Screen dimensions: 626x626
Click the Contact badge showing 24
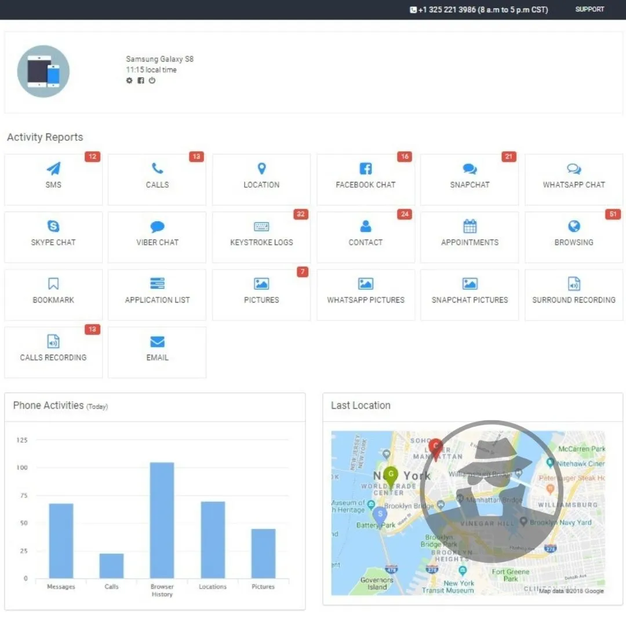coord(405,214)
